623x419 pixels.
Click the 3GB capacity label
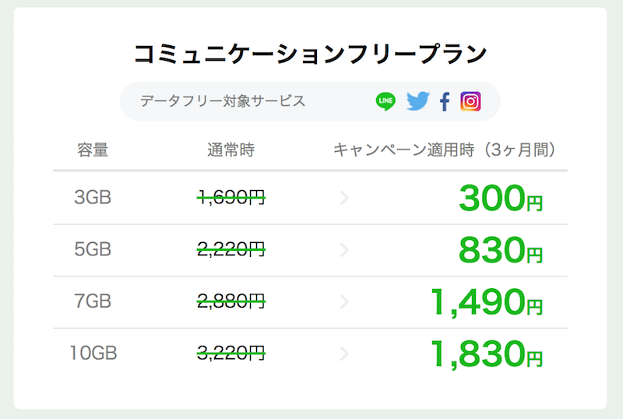tap(93, 198)
